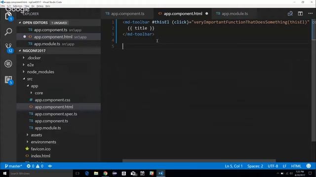Open the Selection menu
Viewport: 316px width, 177px height.
(x=18, y=6)
